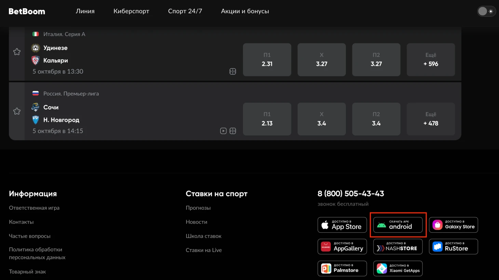This screenshot has height=280, width=499.
Task: Open the Huawei AppGallery badge
Action: (342, 247)
